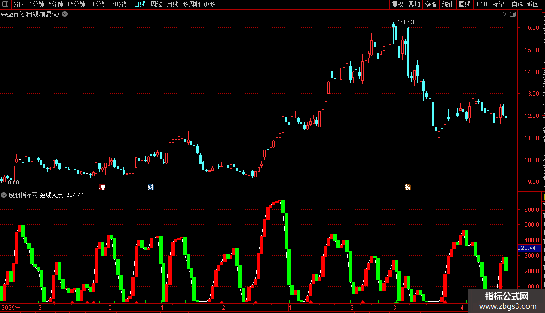Click month 12 on the time axis
This screenshot has height=313, width=545.
click(x=222, y=307)
